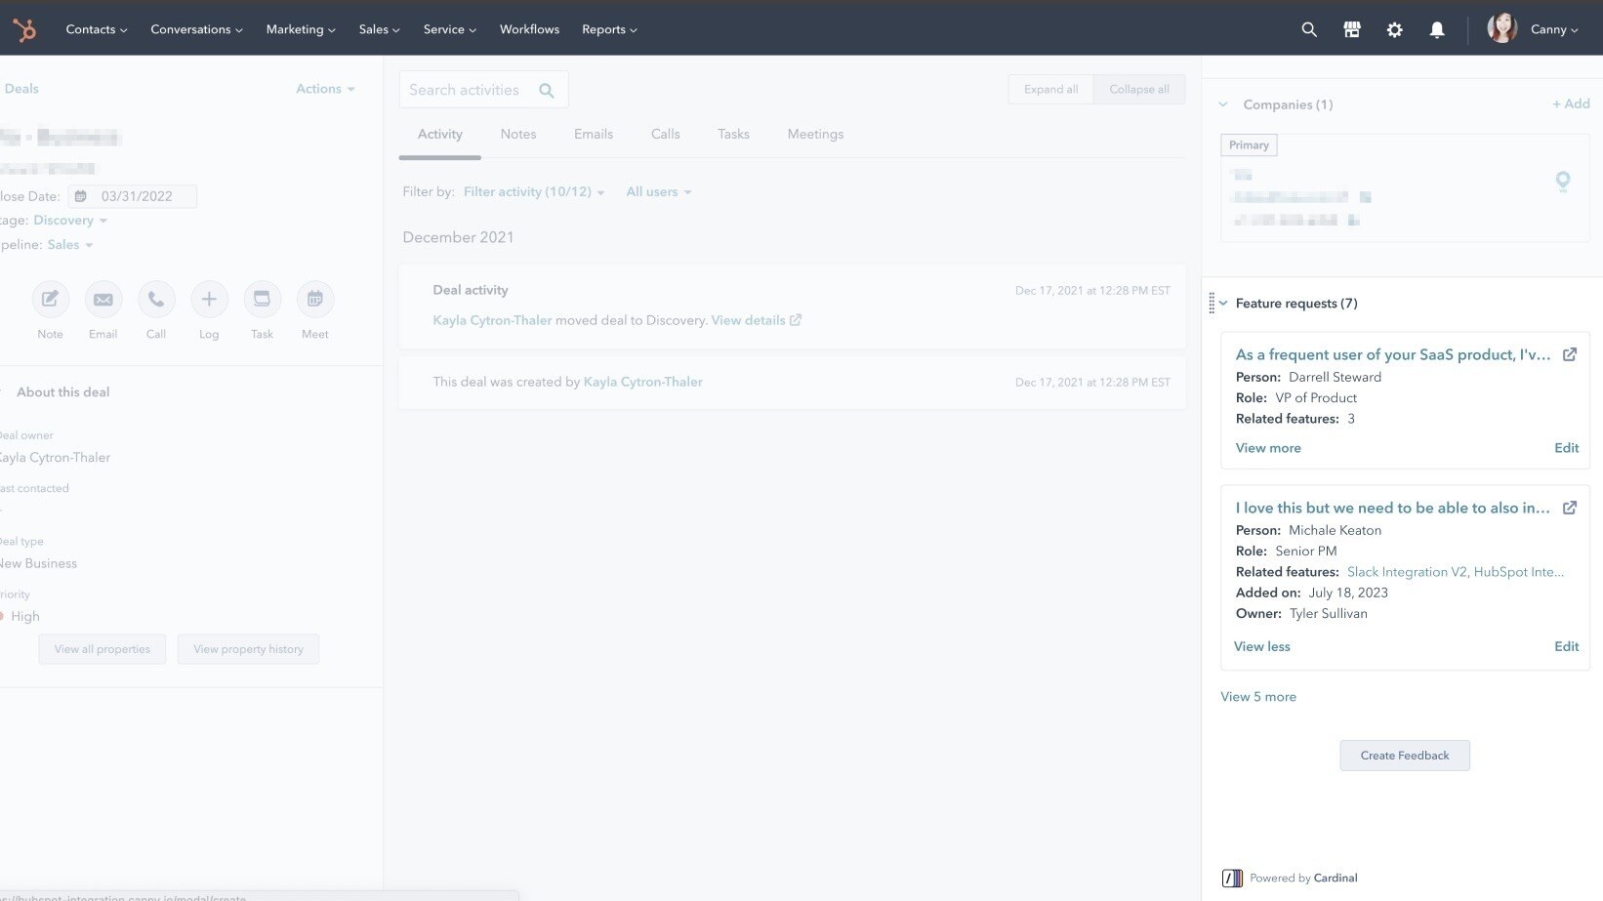
Task: Click the Call phone icon
Action: 156,300
